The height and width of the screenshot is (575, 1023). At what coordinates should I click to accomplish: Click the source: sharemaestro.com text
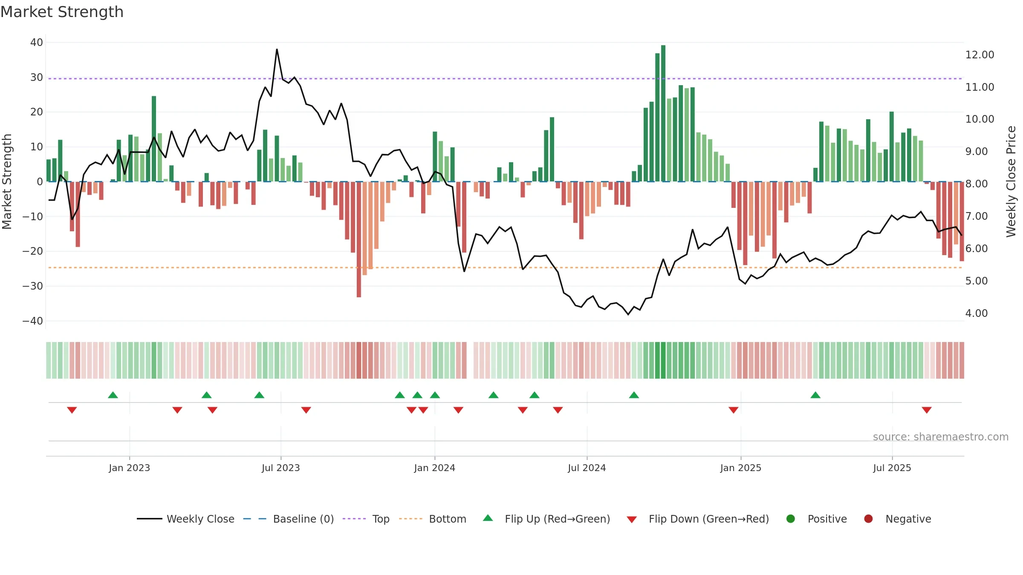click(941, 437)
